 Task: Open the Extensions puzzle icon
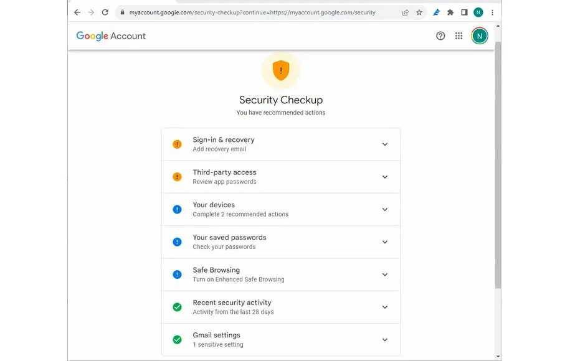point(450,12)
